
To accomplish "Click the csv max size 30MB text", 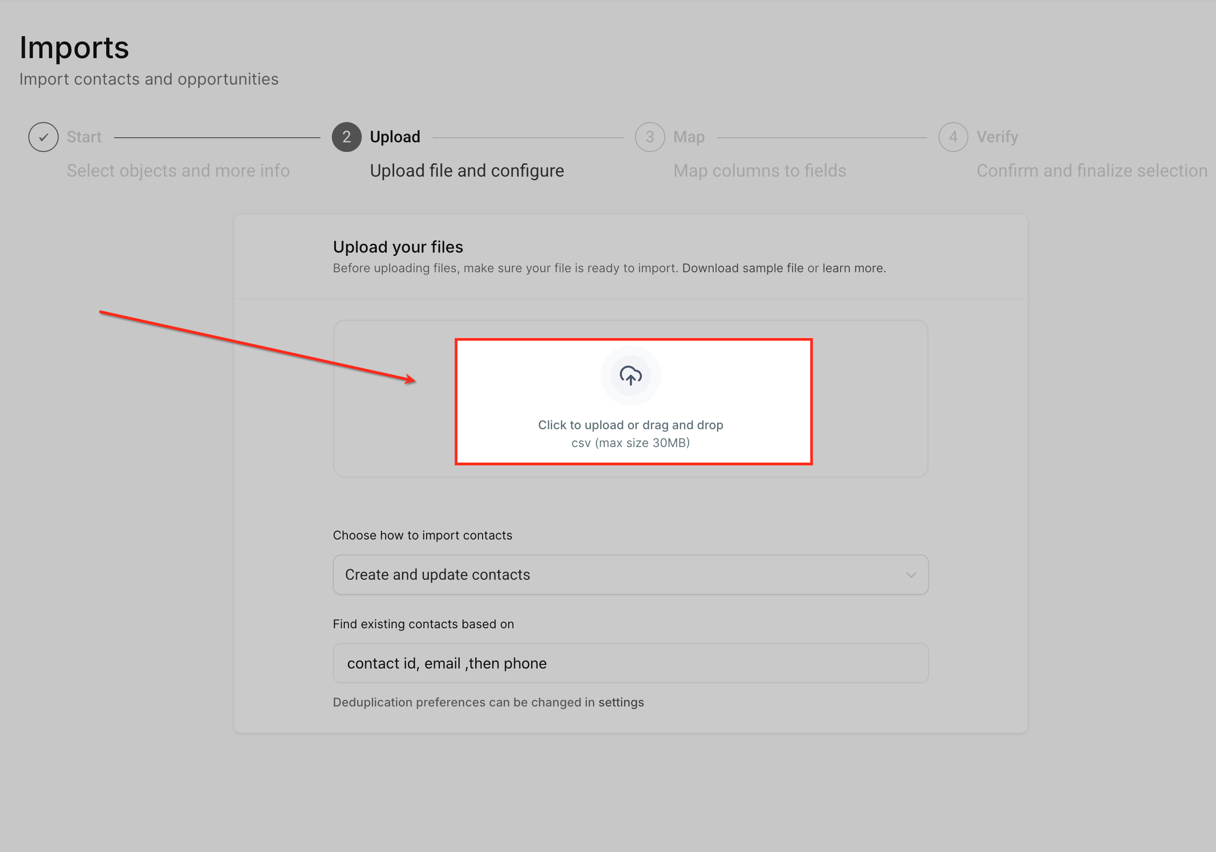I will coord(630,443).
